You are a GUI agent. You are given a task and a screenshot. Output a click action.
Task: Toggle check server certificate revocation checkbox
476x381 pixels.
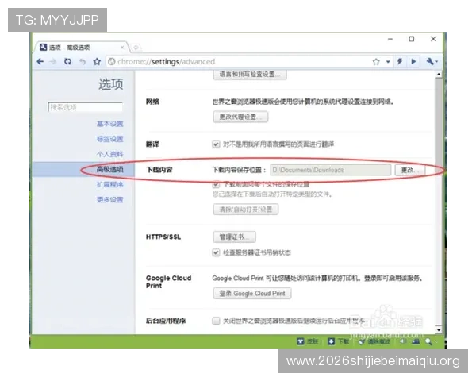216,252
